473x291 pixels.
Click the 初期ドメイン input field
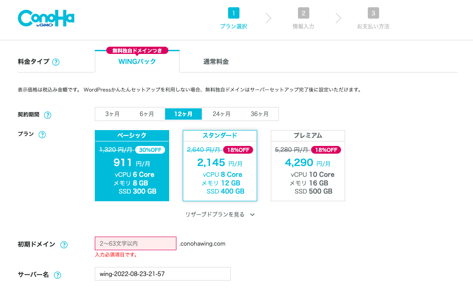click(135, 243)
